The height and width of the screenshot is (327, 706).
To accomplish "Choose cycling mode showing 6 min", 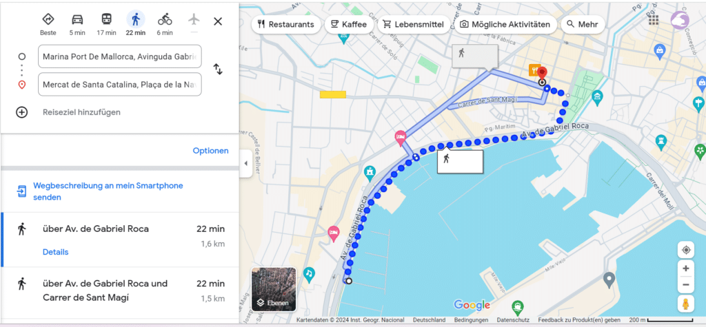I will 165,19.
